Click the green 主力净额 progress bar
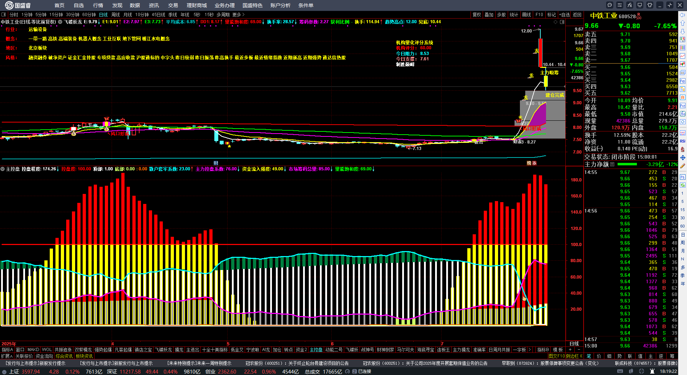687x375 pixels. pyautogui.click(x=627, y=164)
